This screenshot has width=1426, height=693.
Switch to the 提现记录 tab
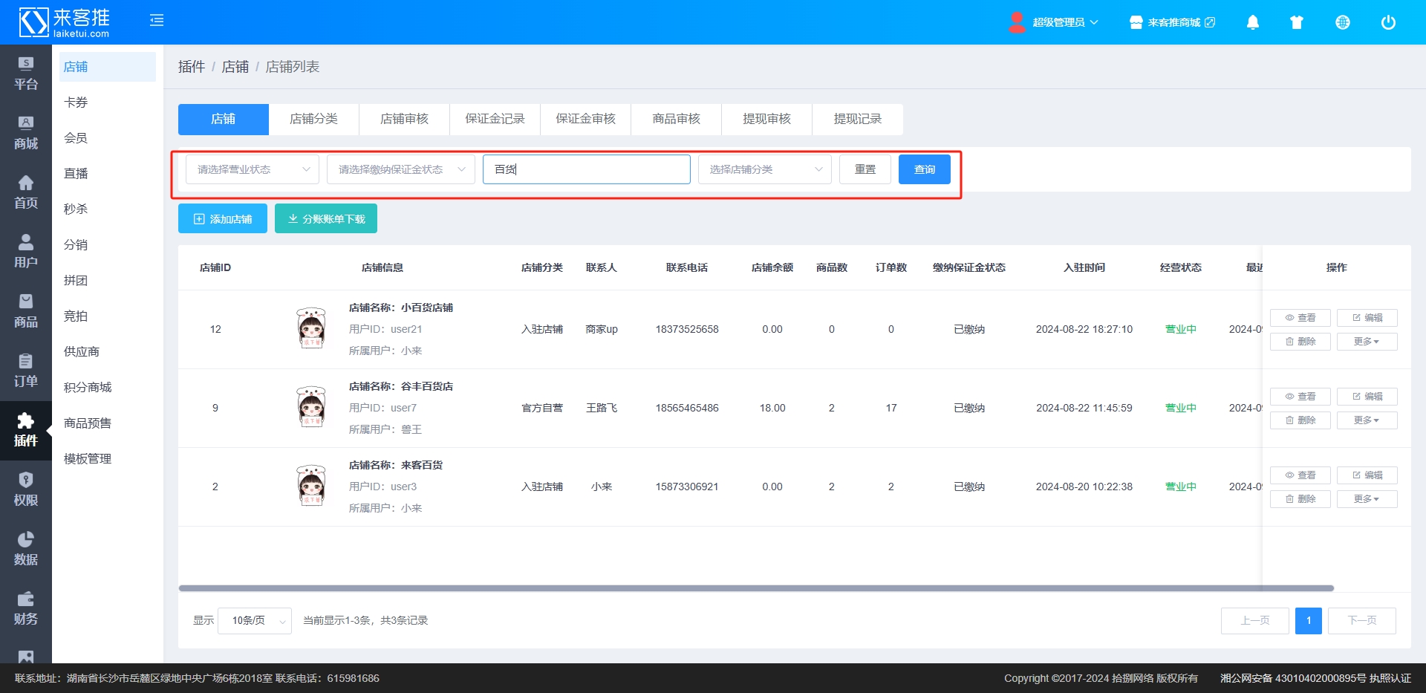(857, 119)
